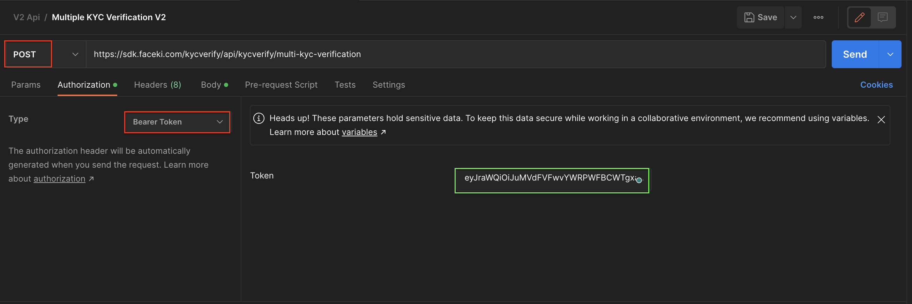This screenshot has height=304, width=912.
Task: Send the API request
Action: (x=855, y=54)
